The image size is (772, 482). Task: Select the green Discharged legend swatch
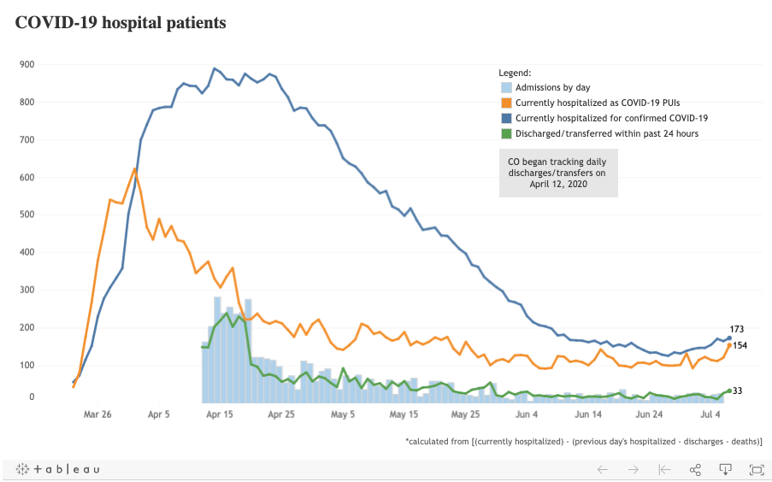click(506, 132)
